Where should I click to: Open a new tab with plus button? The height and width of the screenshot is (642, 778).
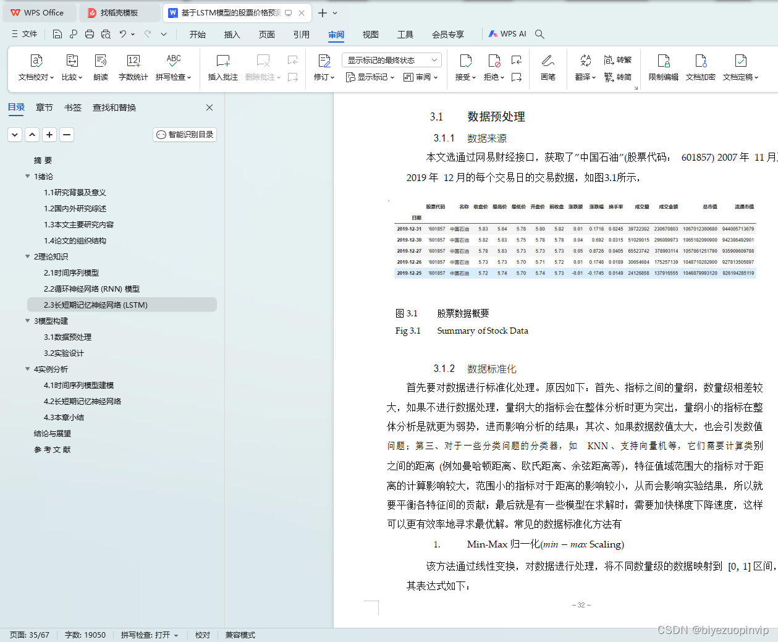point(322,12)
